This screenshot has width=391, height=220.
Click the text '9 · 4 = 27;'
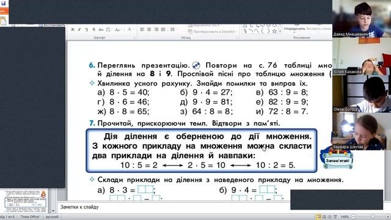pos(213,92)
